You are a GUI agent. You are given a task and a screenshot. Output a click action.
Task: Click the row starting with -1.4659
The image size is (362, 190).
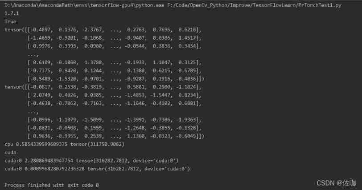[x=114, y=38]
